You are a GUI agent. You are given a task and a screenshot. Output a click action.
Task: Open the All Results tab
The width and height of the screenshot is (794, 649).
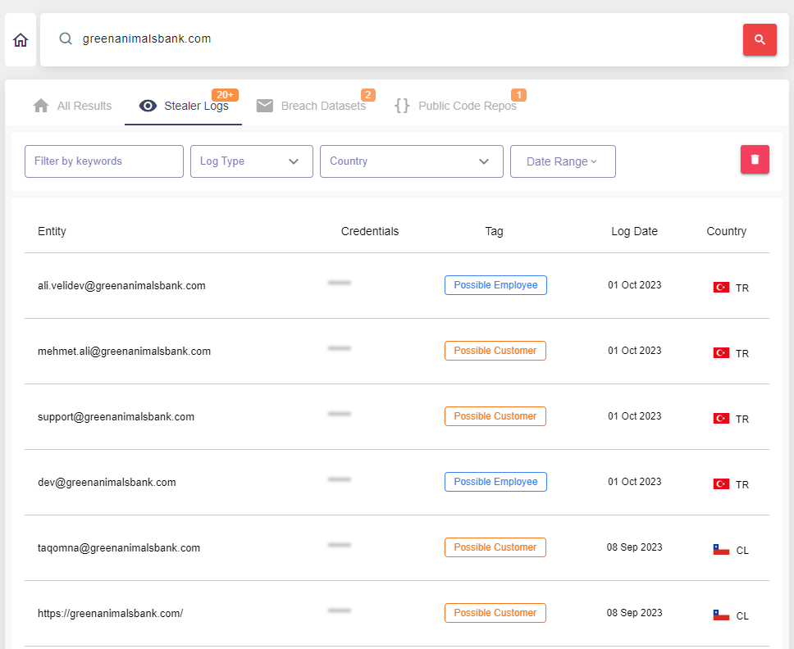point(72,106)
